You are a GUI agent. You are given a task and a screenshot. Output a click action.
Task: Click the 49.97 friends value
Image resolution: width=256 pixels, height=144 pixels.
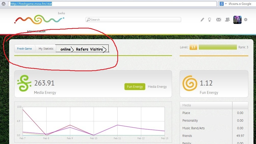click(240, 136)
